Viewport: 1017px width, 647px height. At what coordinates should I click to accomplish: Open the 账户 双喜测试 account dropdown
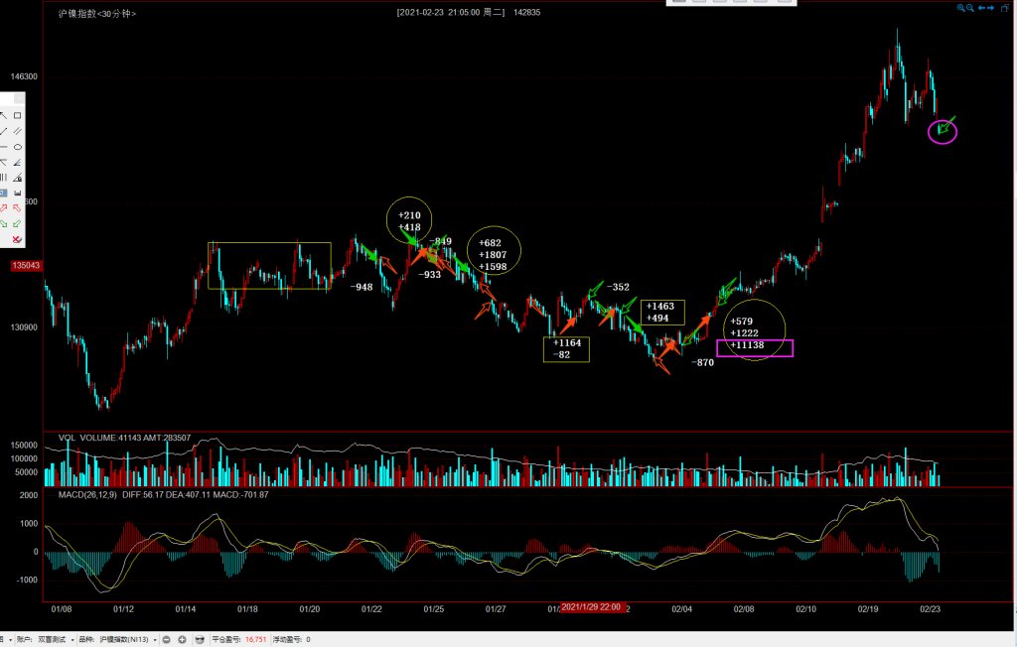coord(62,640)
